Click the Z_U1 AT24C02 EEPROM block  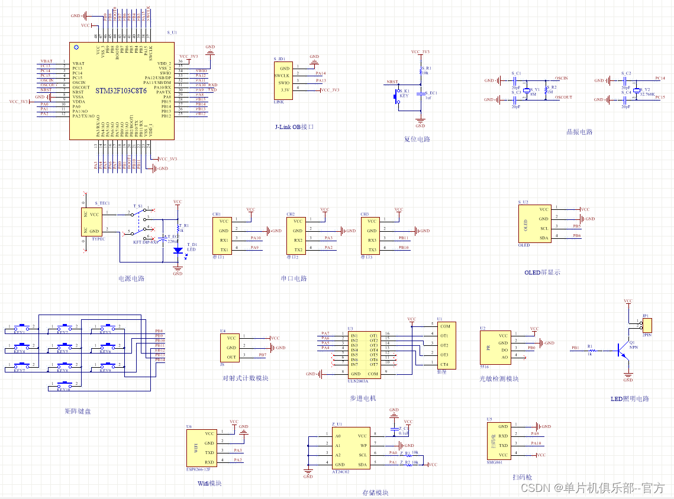(351, 448)
